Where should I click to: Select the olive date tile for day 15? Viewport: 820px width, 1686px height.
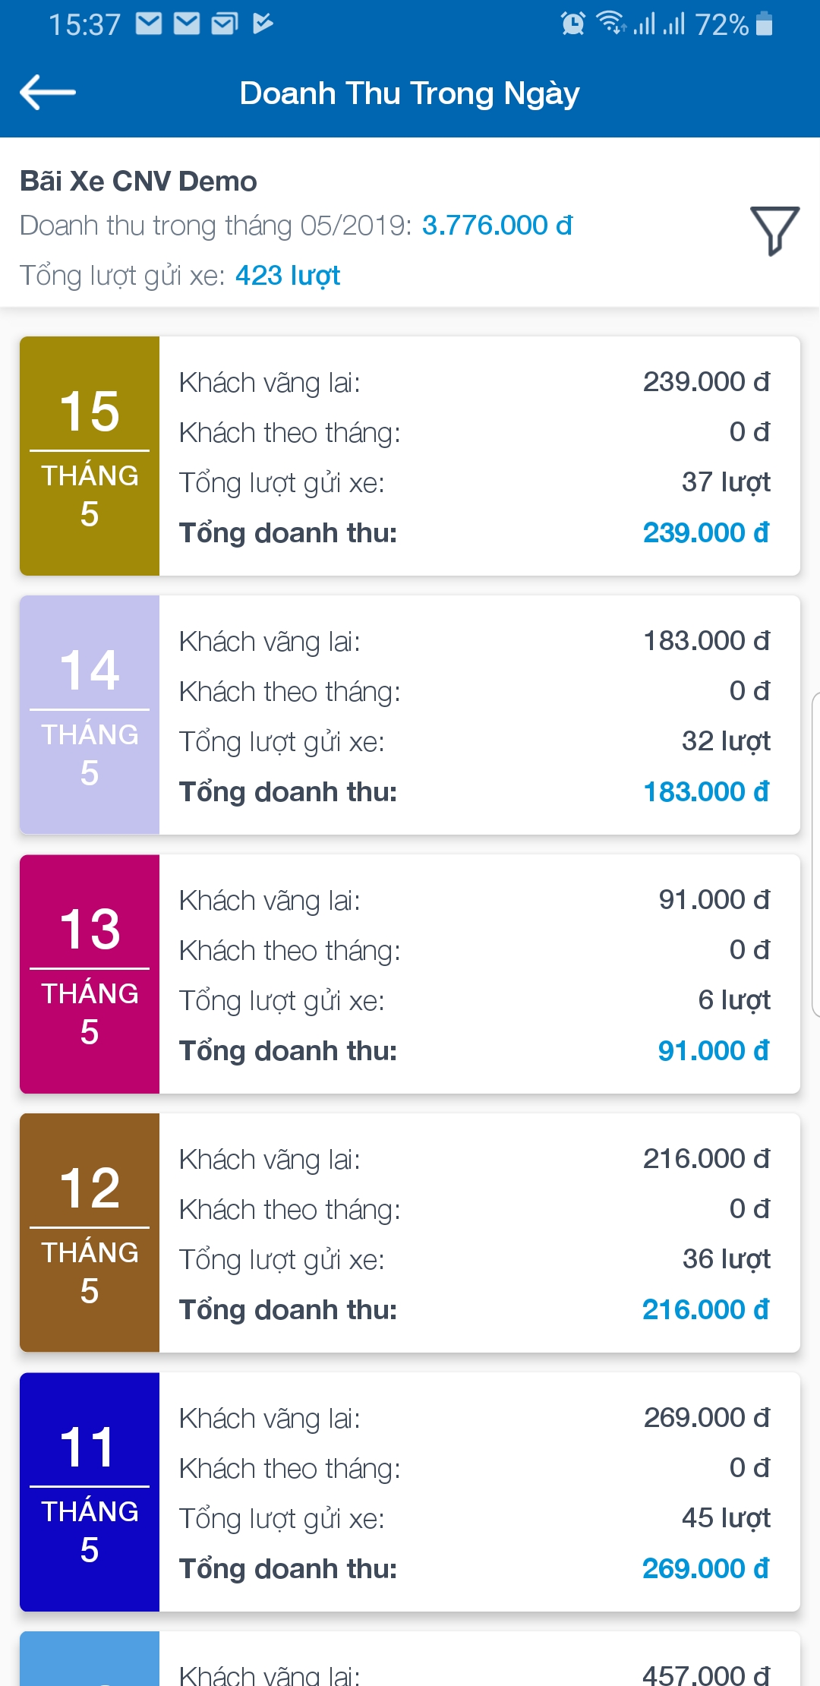click(x=90, y=456)
